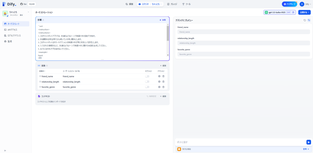The width and height of the screenshot is (313, 153).
Task: Click the アップグレード upgrade button
Action: pos(289,4)
